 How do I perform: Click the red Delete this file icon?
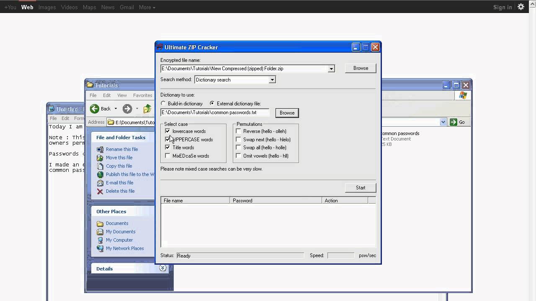coord(100,191)
